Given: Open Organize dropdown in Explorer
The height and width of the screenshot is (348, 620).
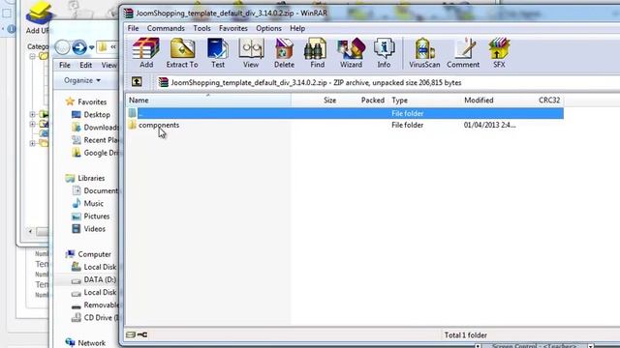Looking at the screenshot, I should (x=82, y=80).
